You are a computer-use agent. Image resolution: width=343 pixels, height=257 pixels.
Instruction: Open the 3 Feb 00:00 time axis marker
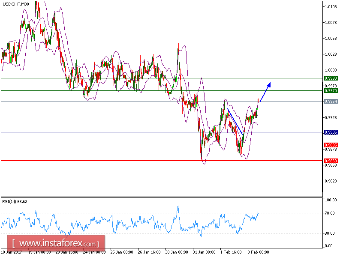pos(258,253)
